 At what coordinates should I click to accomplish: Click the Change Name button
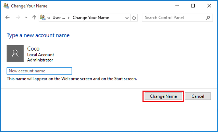(x=163, y=96)
